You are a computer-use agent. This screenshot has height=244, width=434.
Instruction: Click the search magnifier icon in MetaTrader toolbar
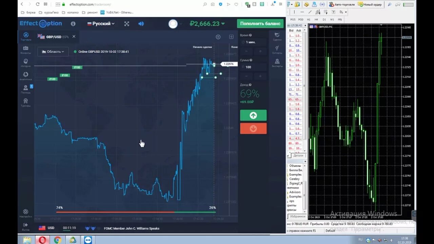[x=390, y=4]
